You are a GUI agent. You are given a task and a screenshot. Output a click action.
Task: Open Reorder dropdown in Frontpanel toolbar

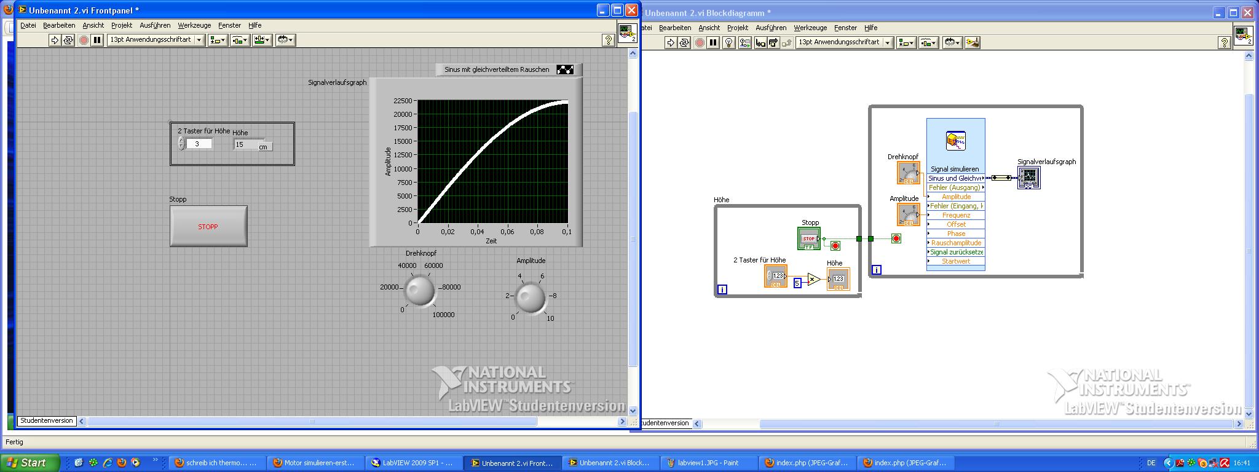tap(285, 40)
